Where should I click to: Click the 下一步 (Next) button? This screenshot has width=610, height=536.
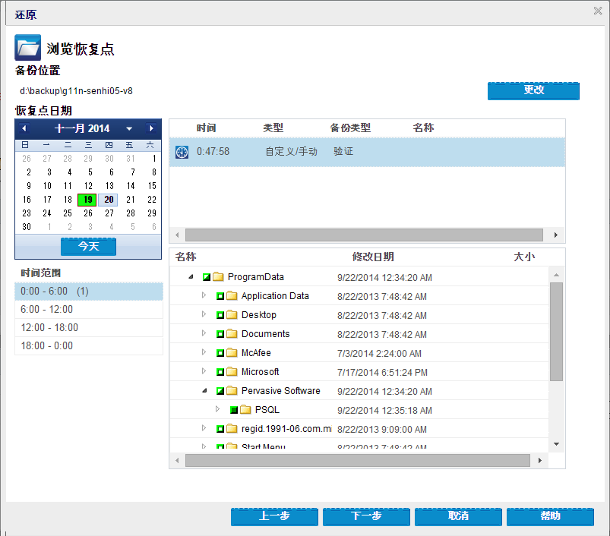coord(367,516)
